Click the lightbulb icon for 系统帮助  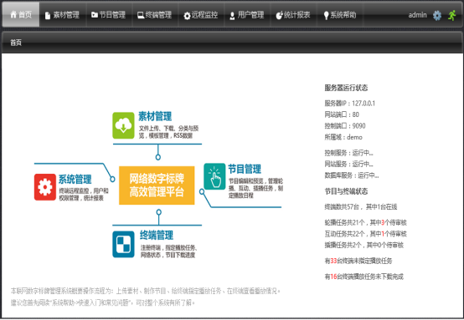tap(326, 15)
